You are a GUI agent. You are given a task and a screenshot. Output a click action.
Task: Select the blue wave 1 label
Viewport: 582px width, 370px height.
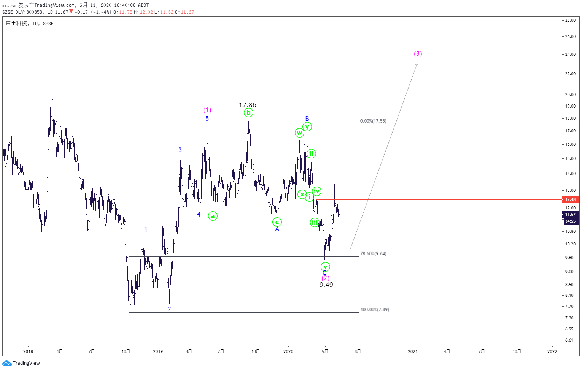[146, 229]
